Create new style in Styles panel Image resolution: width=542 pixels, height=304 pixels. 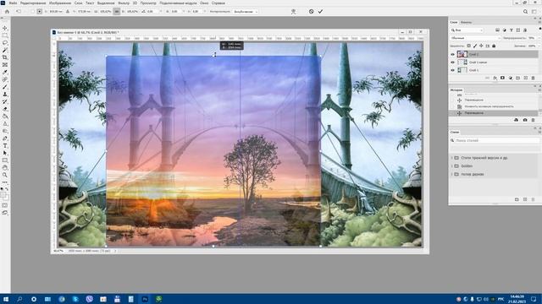coord(525,199)
